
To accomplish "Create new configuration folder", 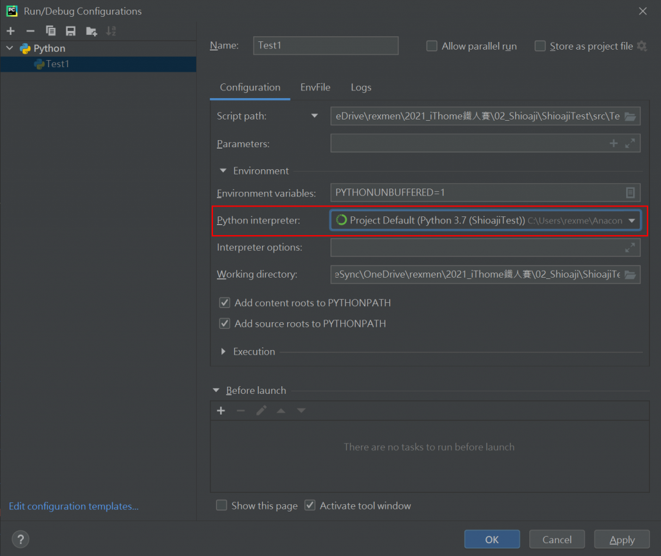I will pyautogui.click(x=91, y=31).
